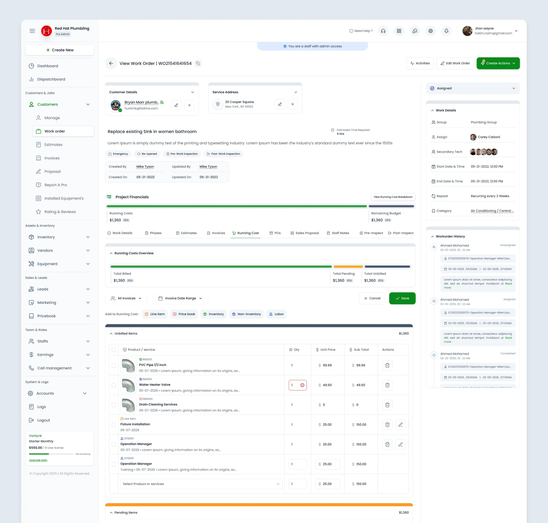Image resolution: width=548 pixels, height=523 pixels.
Task: Collapse the Unbilled Items section
Action: tap(111, 334)
